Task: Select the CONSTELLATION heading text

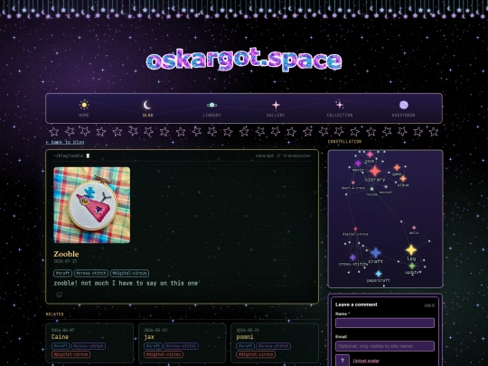Action: pos(344,142)
